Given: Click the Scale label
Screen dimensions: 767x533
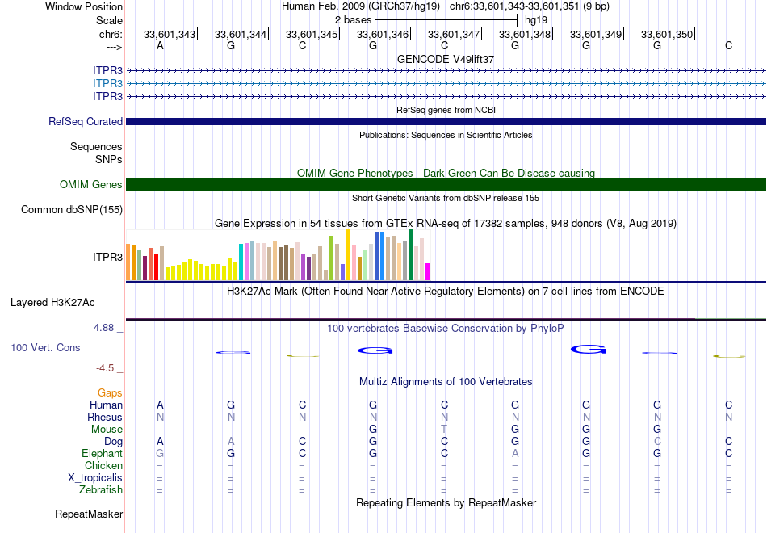Looking at the screenshot, I should (109, 20).
